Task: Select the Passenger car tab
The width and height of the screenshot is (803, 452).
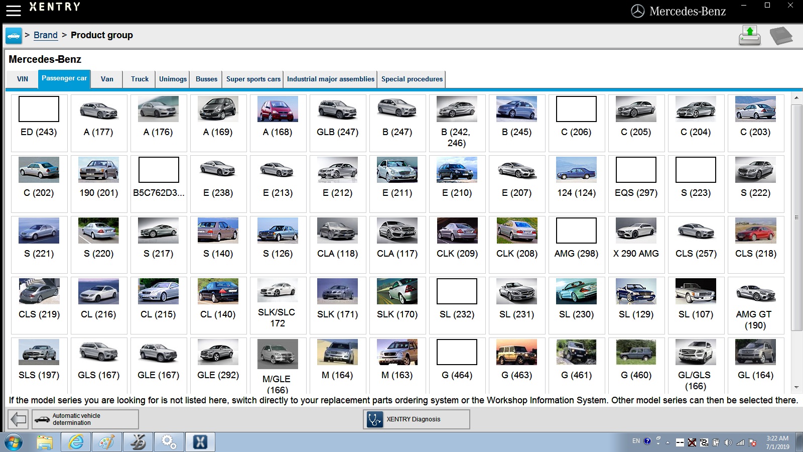Action: [64, 79]
